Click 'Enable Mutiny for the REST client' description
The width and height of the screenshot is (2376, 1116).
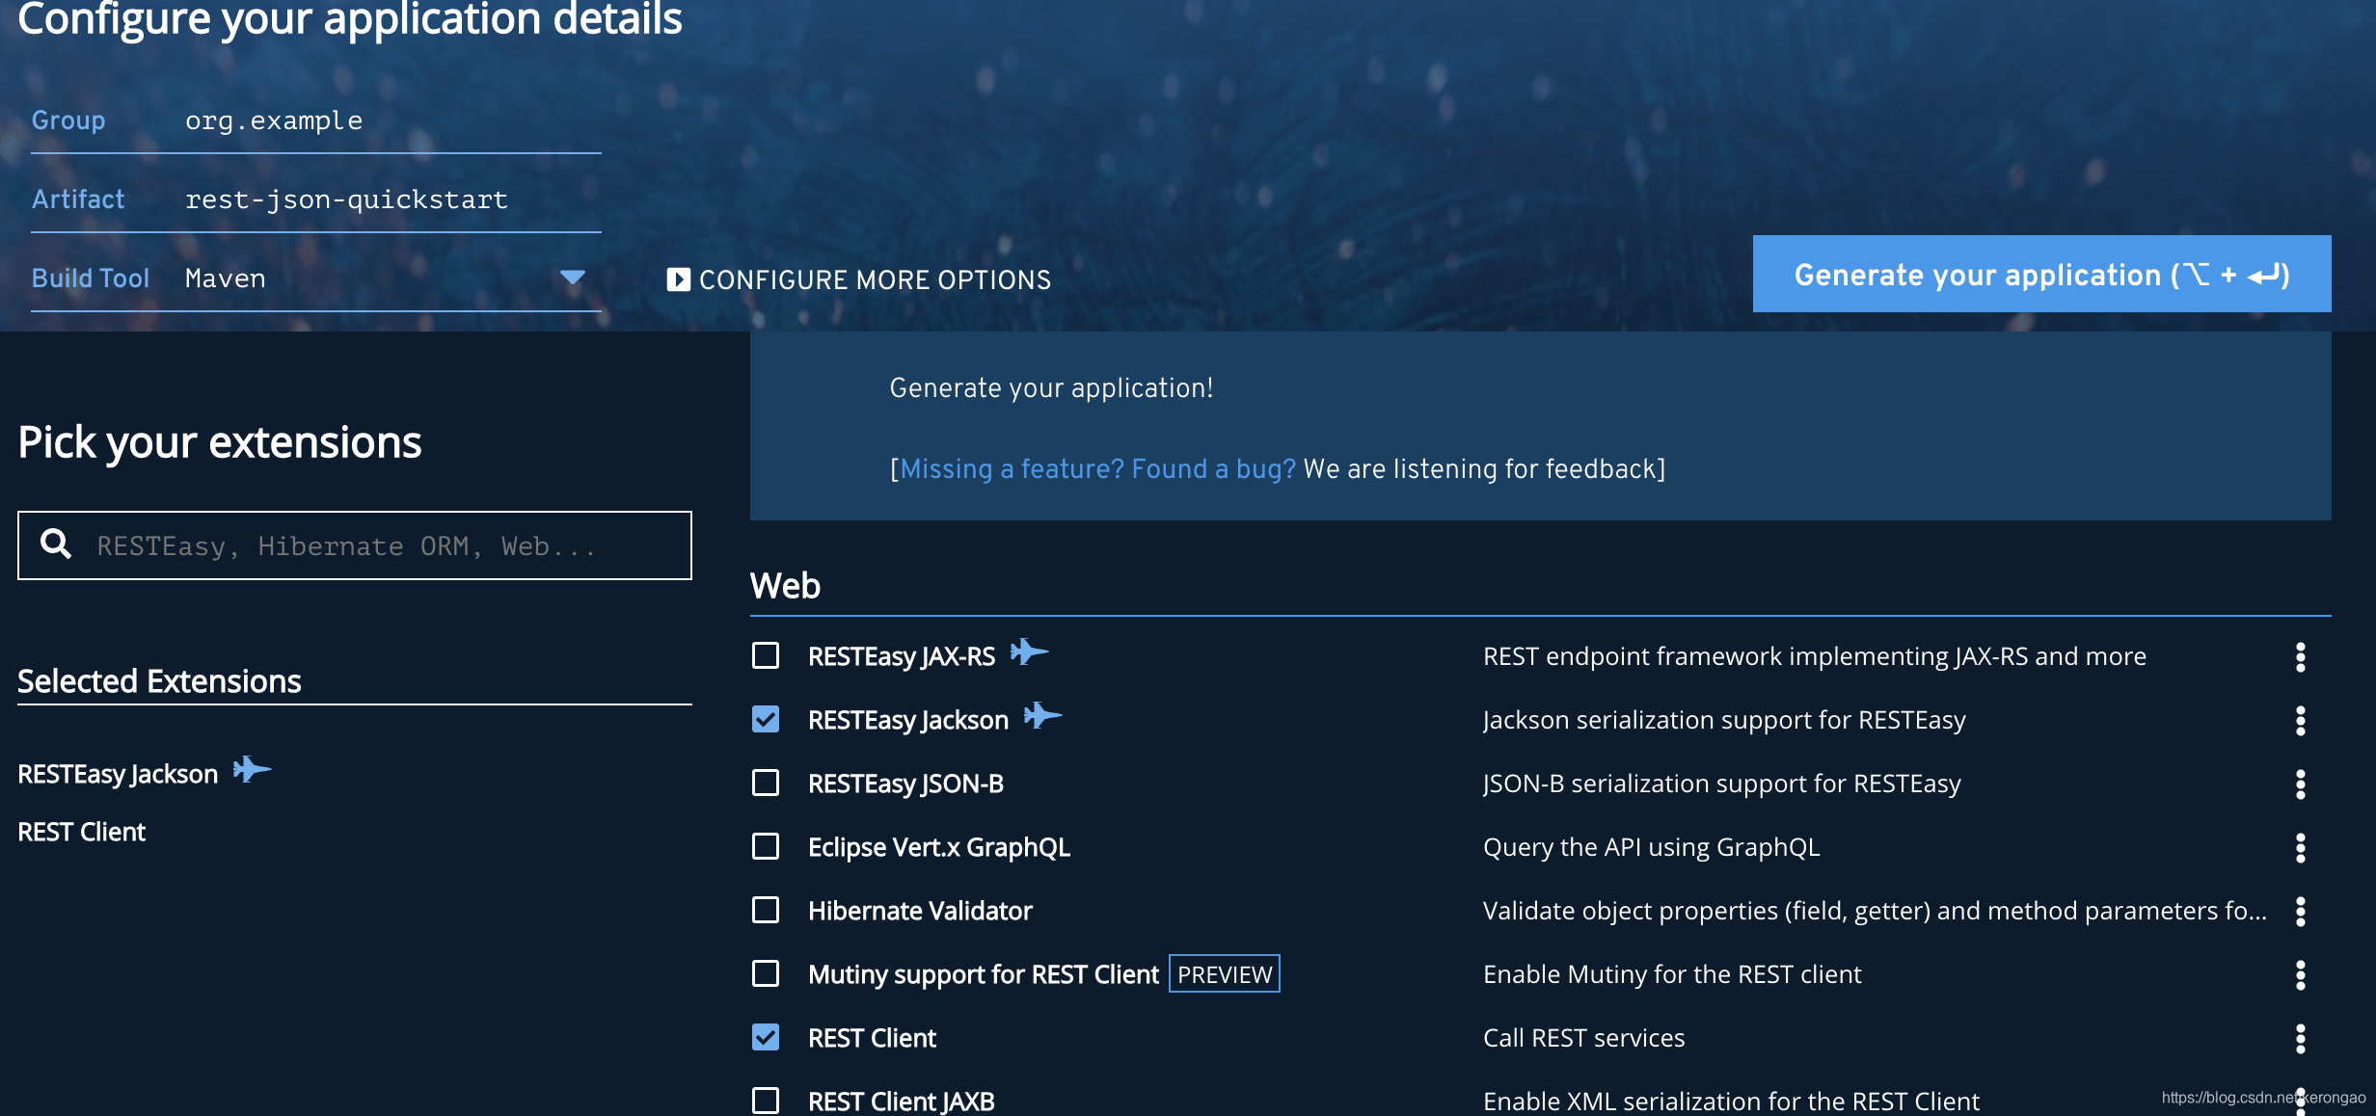[x=1672, y=974]
